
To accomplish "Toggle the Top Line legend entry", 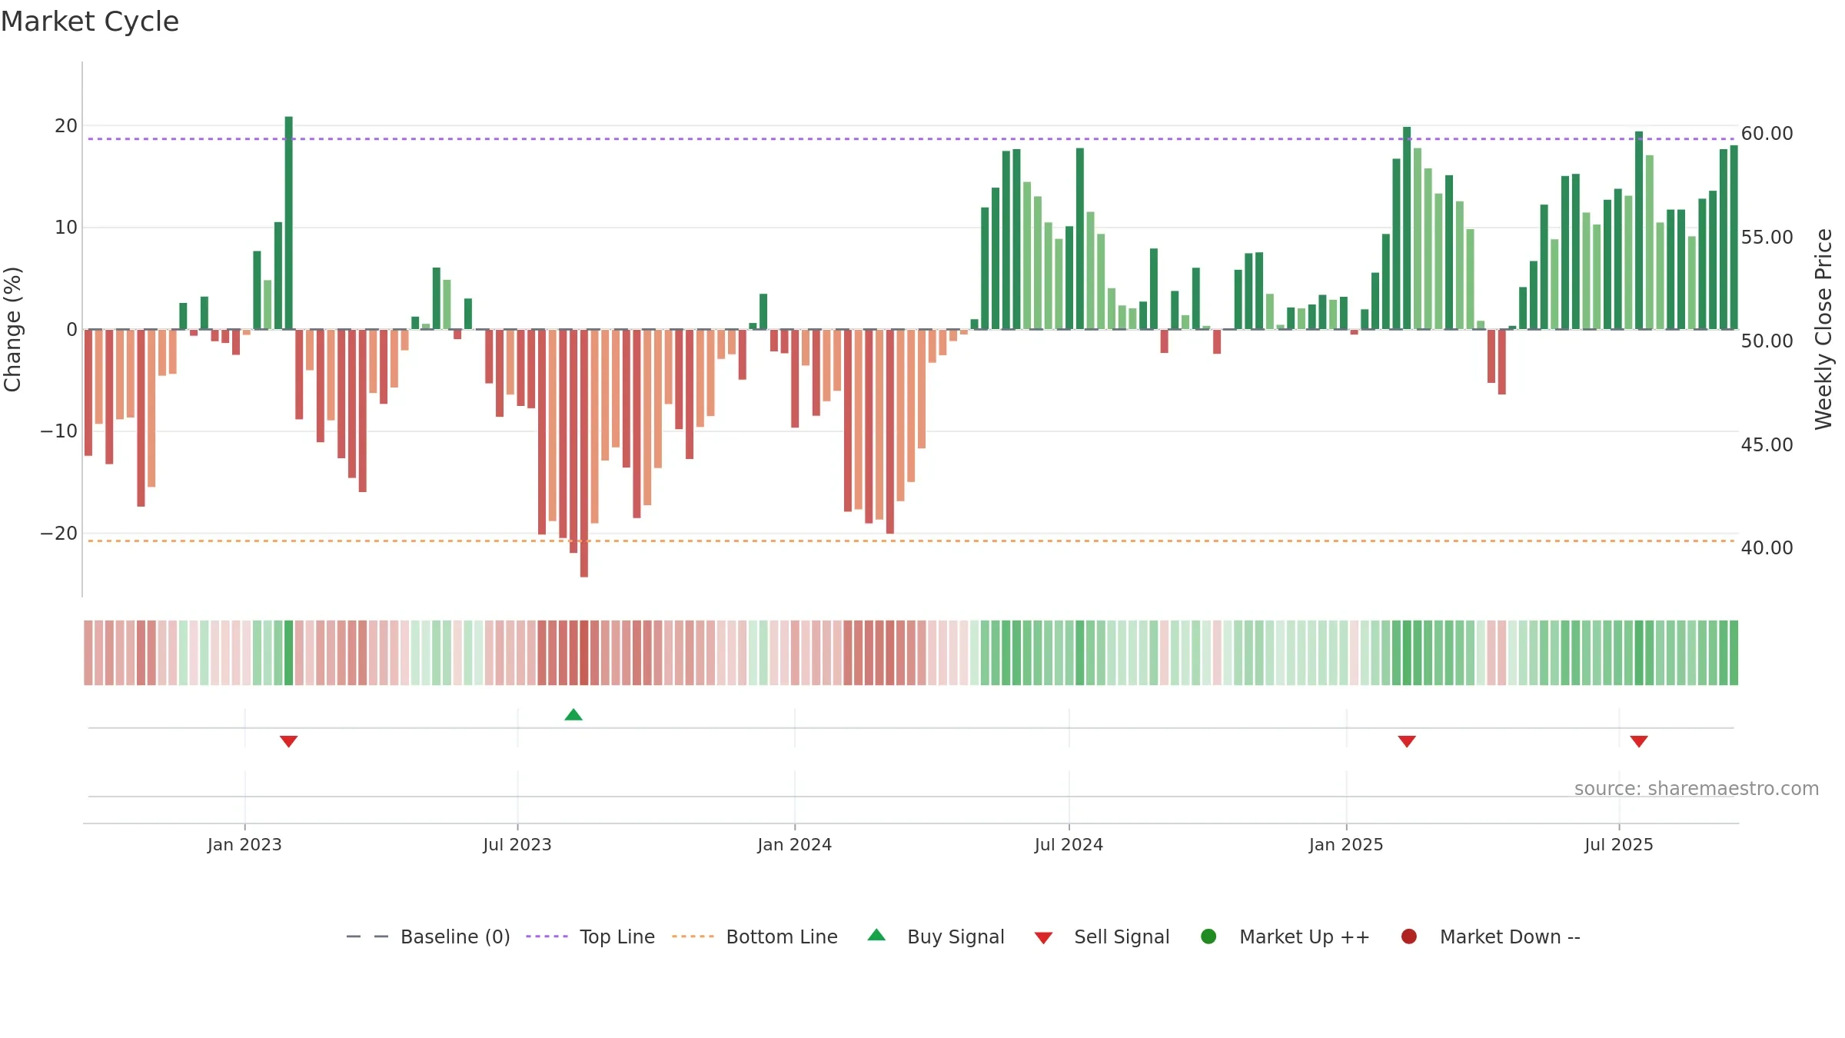I will (590, 937).
